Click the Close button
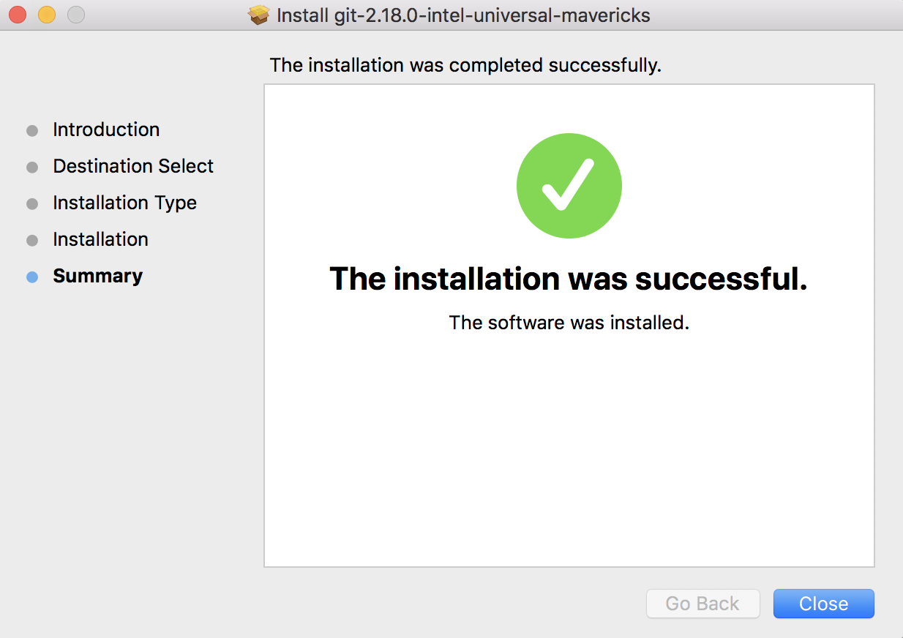 (823, 604)
